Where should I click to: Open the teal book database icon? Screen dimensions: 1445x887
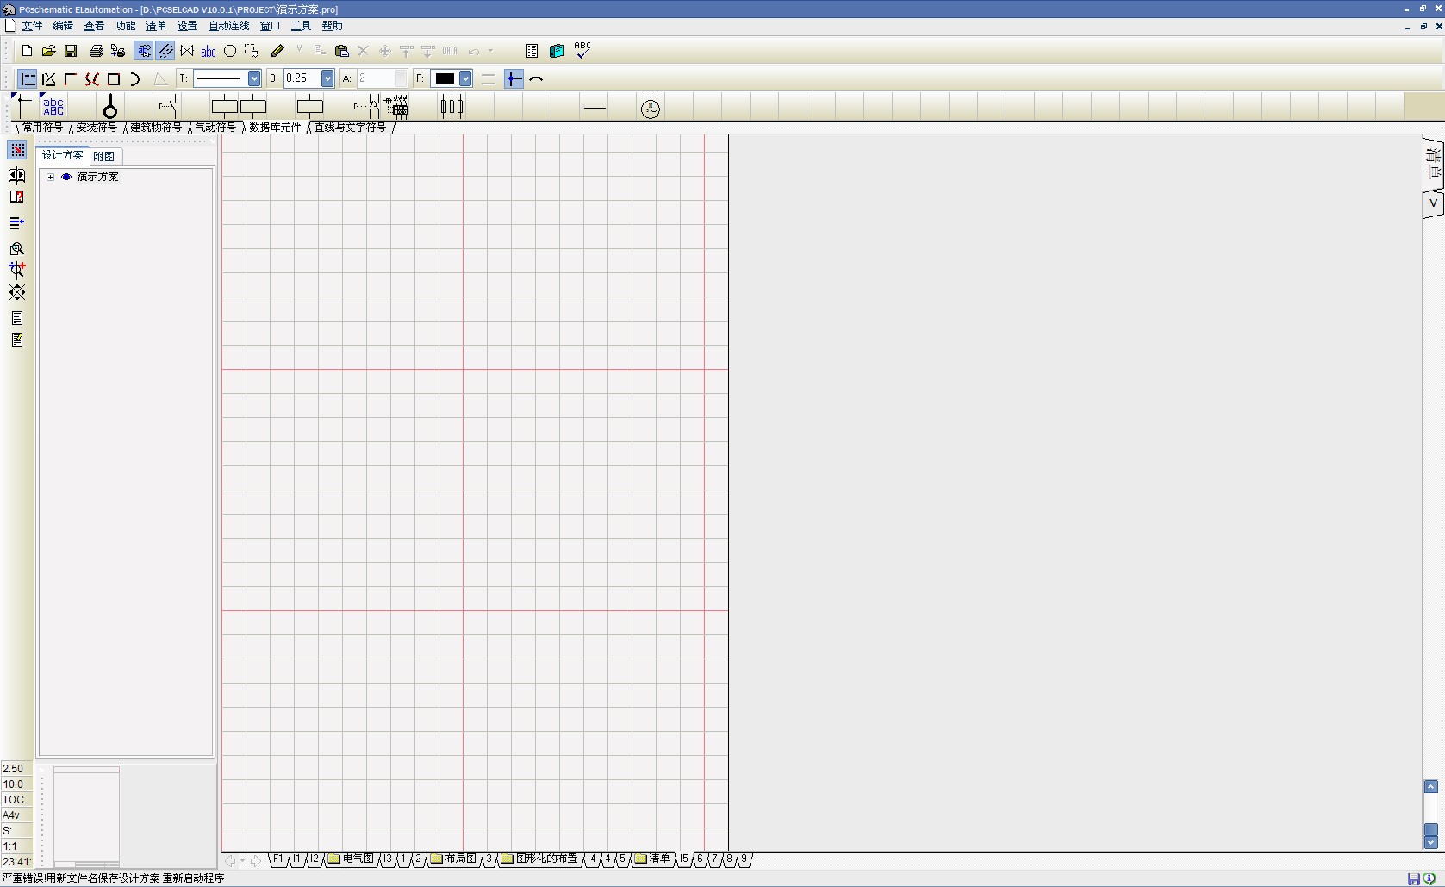coord(557,52)
